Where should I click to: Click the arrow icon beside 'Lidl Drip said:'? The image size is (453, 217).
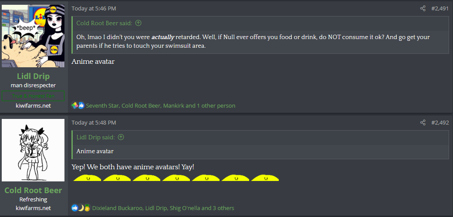(121, 137)
